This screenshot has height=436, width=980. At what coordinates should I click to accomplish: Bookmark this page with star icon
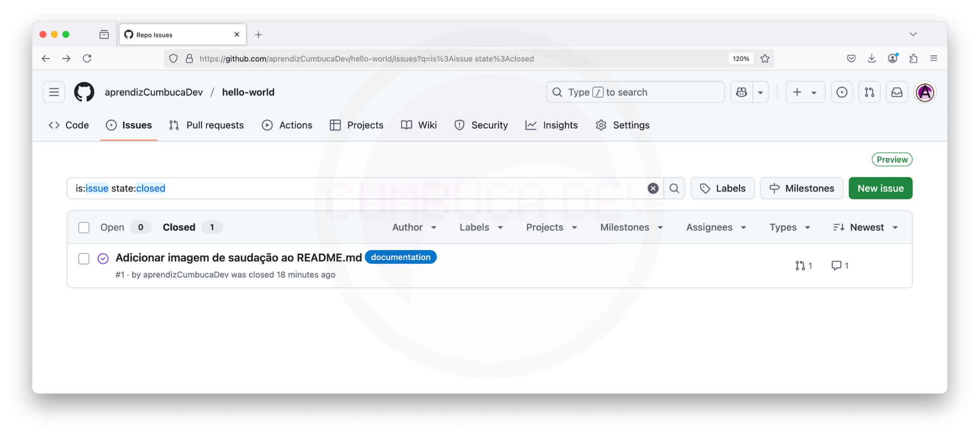tap(765, 58)
